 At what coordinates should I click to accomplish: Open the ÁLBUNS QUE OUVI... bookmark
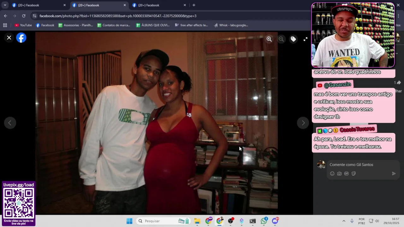(153, 25)
